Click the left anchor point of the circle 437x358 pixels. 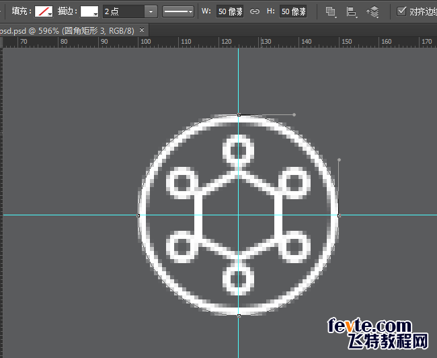[138, 215]
